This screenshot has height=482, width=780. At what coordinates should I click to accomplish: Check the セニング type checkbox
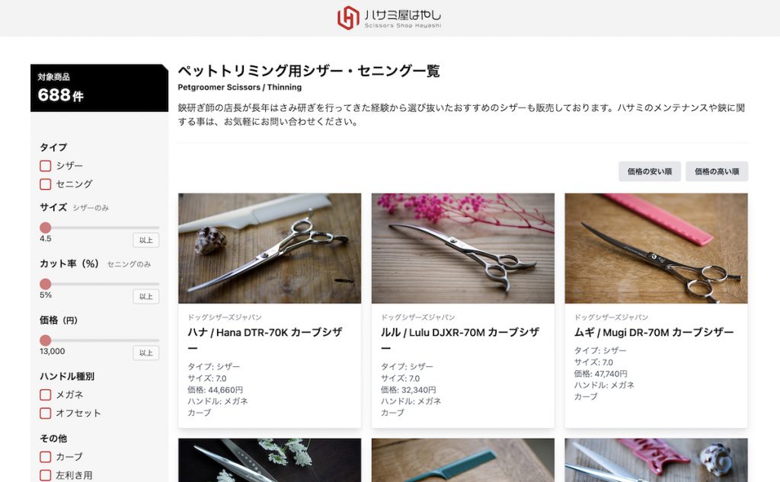(45, 184)
